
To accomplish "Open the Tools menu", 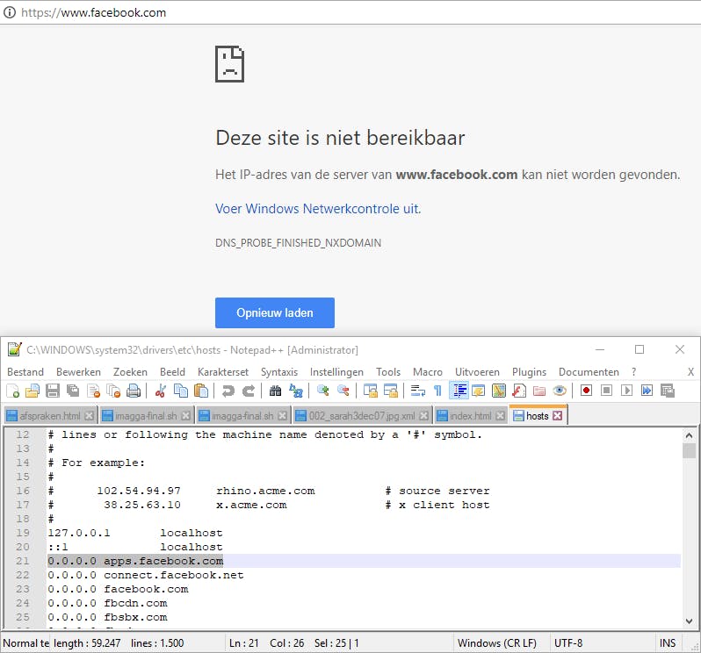I will click(388, 372).
